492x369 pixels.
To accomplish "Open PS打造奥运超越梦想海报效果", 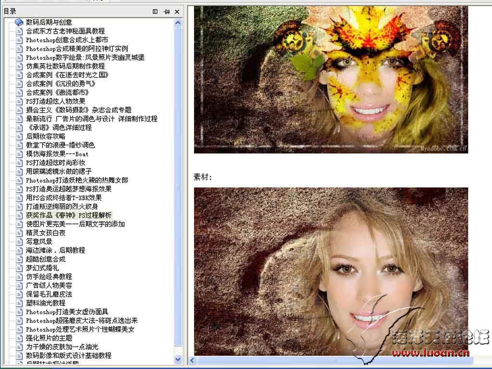I will [x=69, y=189].
